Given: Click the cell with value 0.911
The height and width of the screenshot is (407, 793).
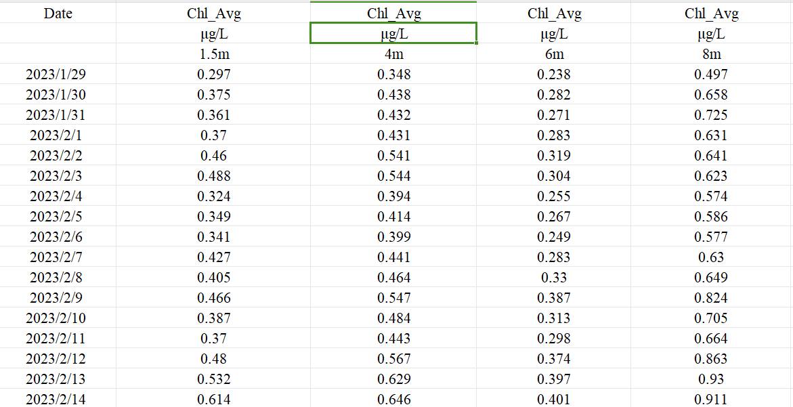Looking at the screenshot, I should (x=711, y=400).
